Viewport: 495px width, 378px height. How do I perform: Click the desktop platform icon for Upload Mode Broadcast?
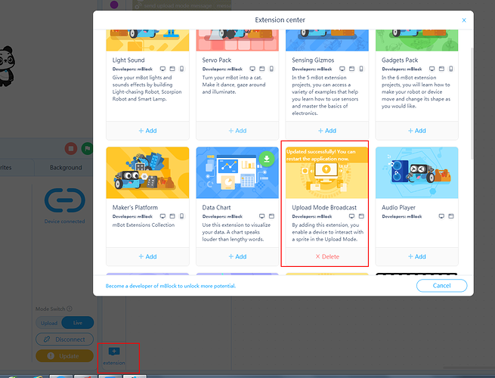(351, 216)
